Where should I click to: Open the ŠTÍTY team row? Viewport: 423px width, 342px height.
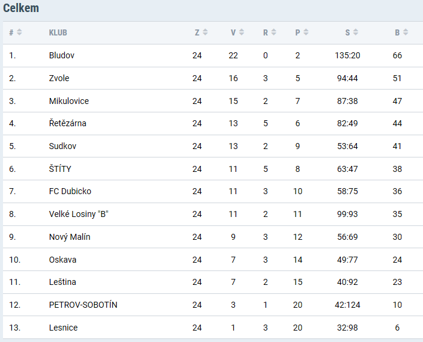213,169
